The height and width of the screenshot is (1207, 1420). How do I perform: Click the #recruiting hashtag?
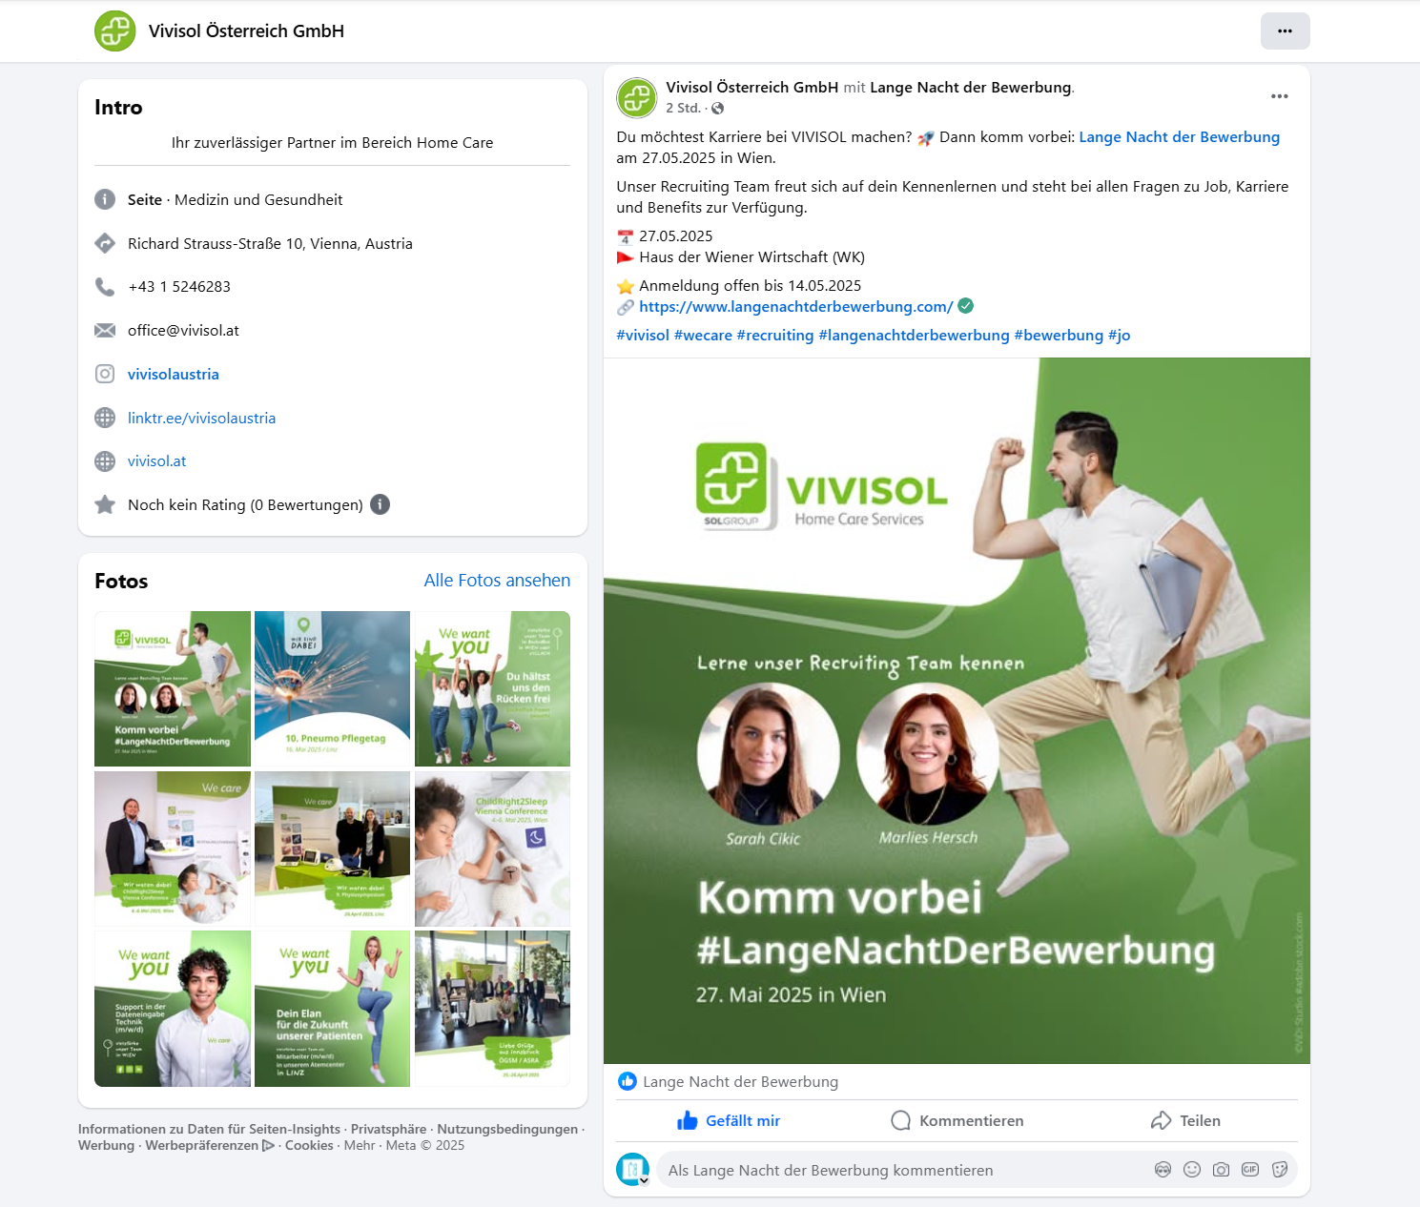click(x=775, y=335)
